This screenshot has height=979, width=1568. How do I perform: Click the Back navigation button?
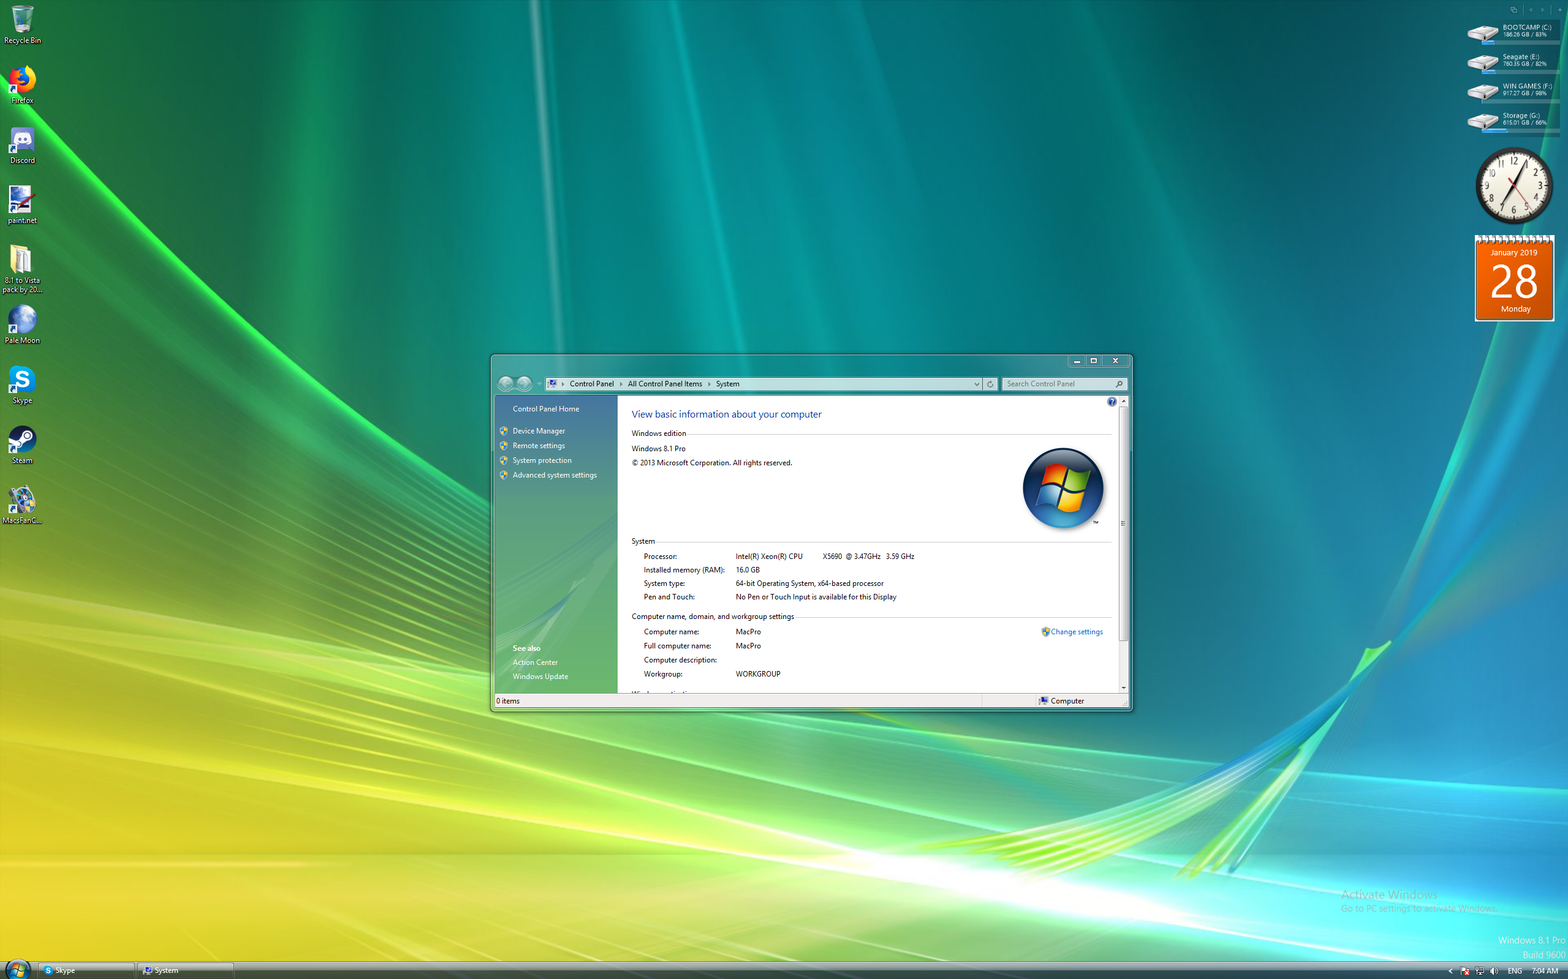506,384
